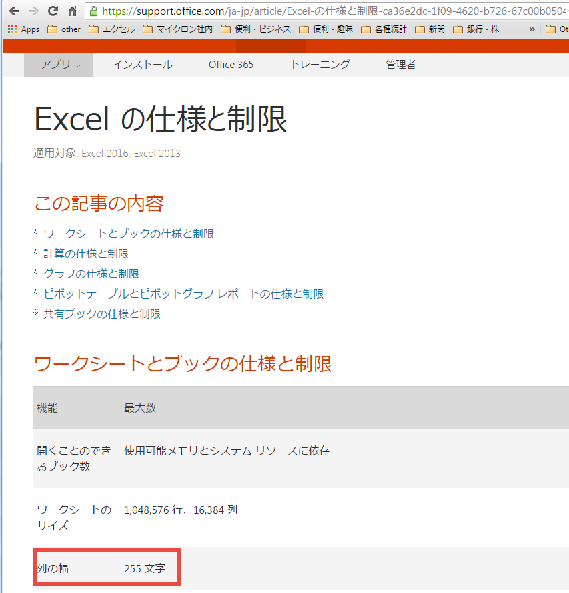The height and width of the screenshot is (593, 569).
Task: Jump to グラフの仕様と制限 section link
Action: coord(91,274)
